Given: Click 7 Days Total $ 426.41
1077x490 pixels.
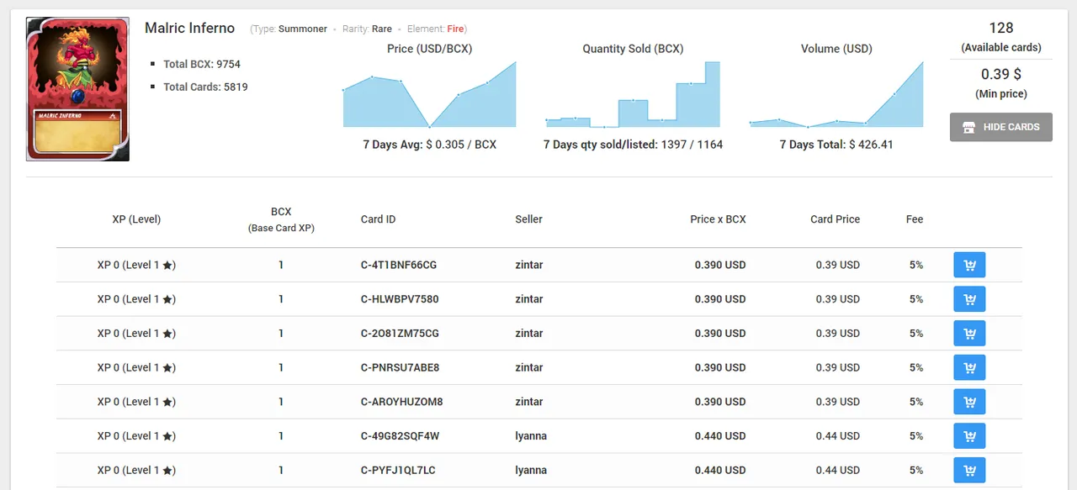Looking at the screenshot, I should (x=836, y=145).
